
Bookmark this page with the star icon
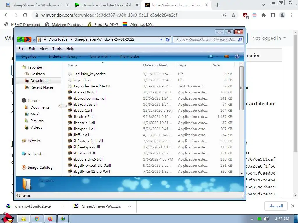[x=233, y=15]
